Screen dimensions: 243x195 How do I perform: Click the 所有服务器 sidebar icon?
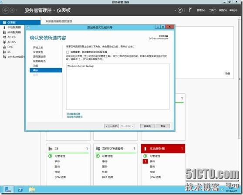click(4, 32)
